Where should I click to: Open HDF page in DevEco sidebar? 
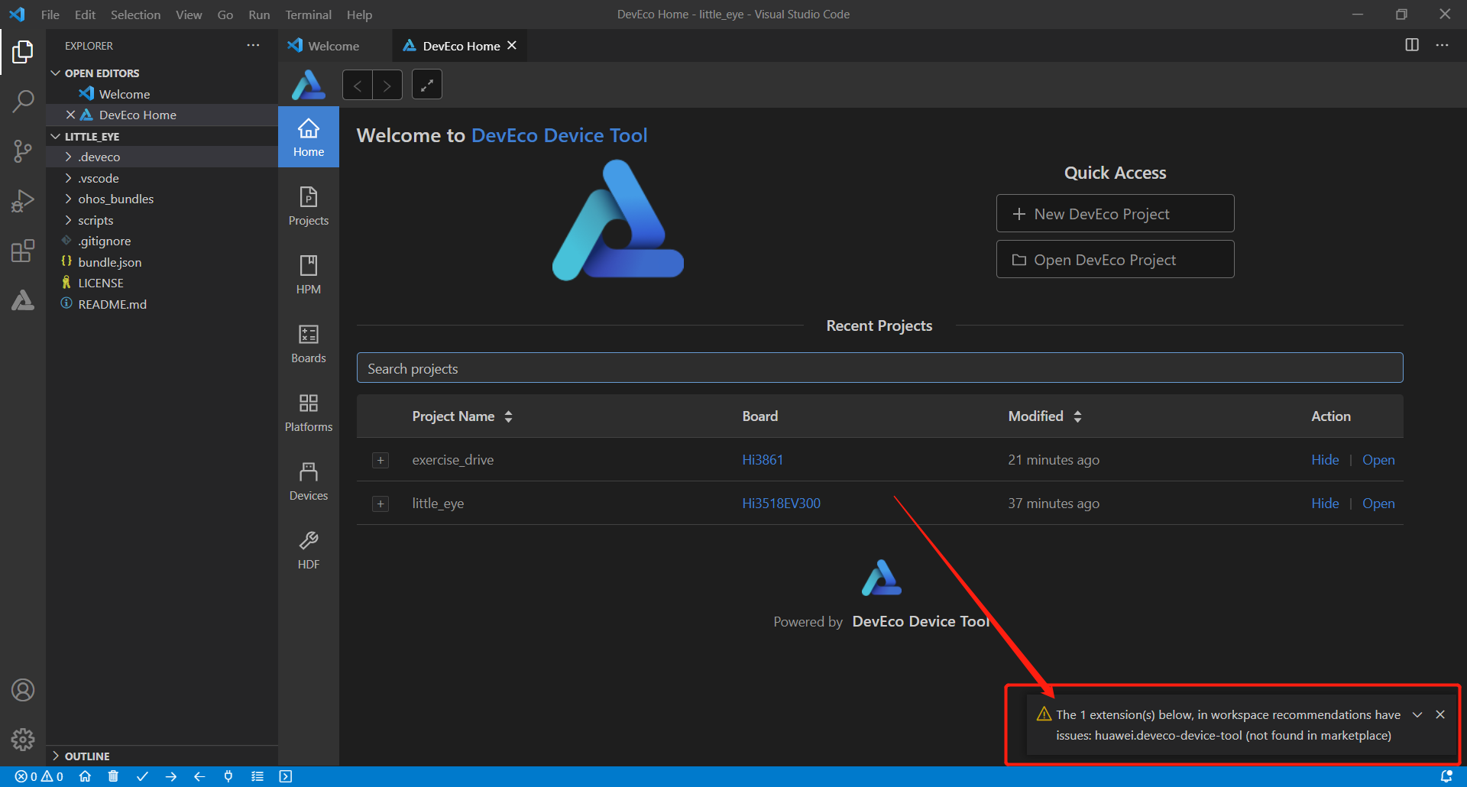click(x=309, y=550)
